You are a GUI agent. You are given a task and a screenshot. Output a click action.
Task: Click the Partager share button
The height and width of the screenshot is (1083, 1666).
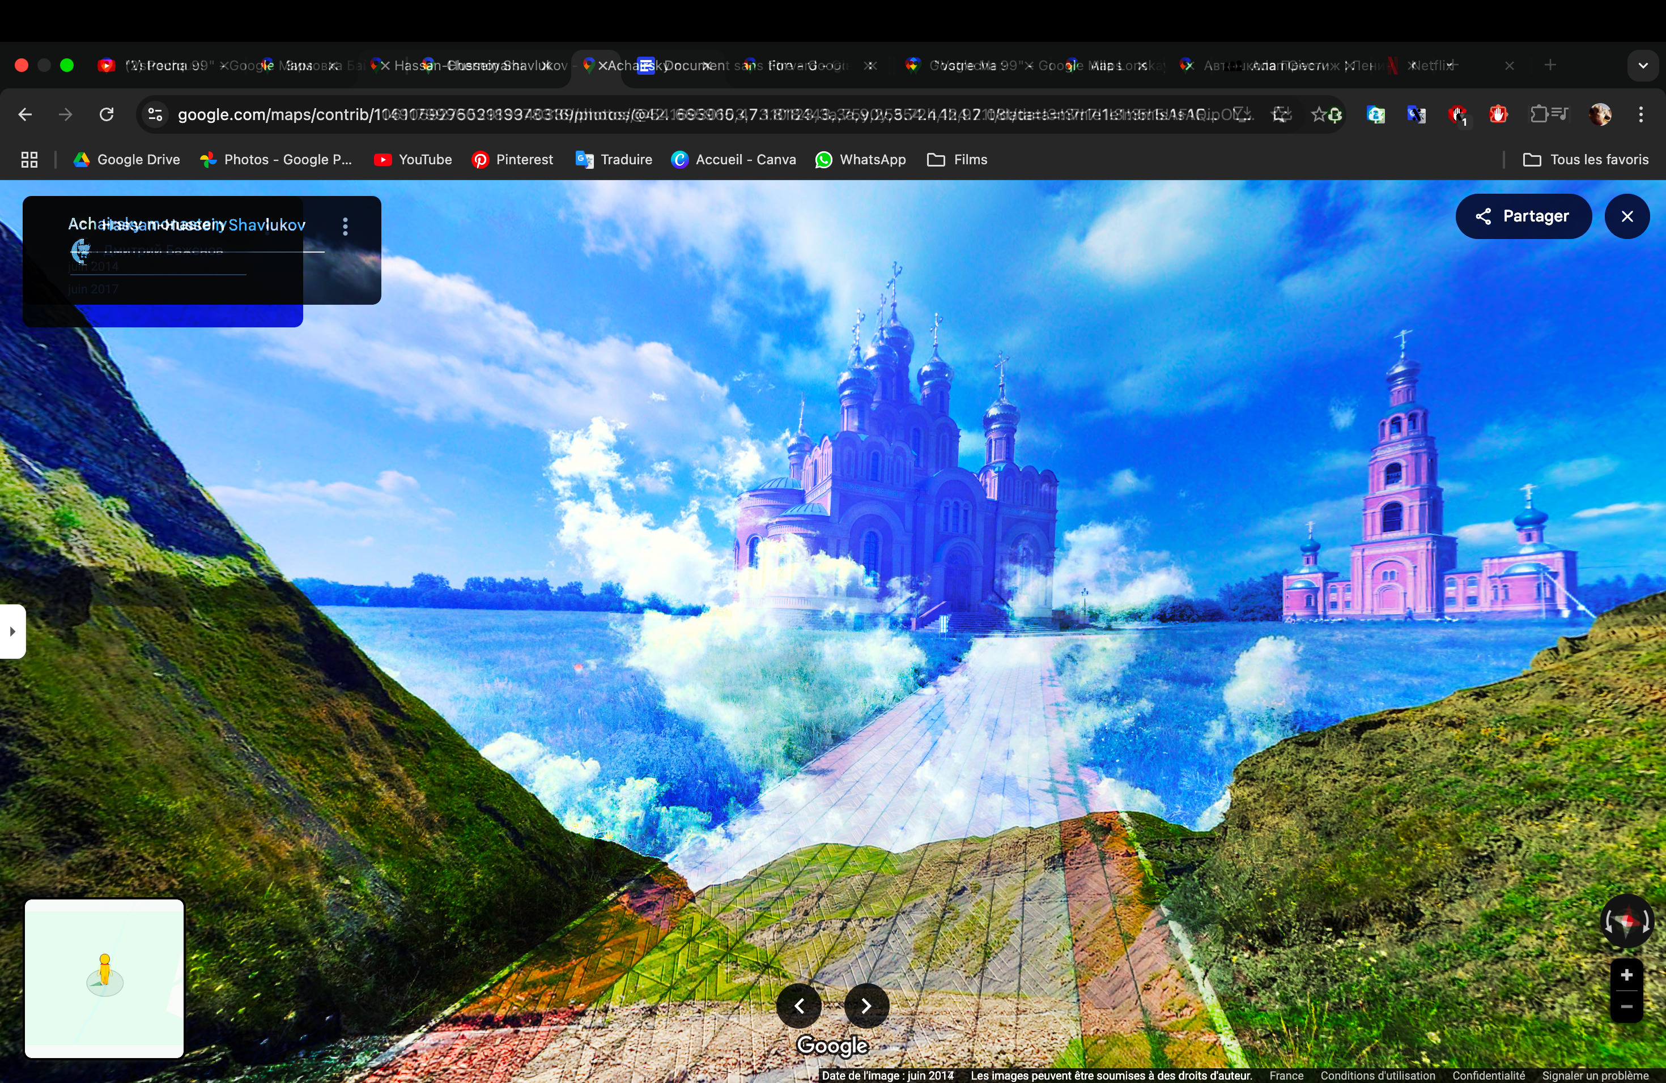point(1523,216)
